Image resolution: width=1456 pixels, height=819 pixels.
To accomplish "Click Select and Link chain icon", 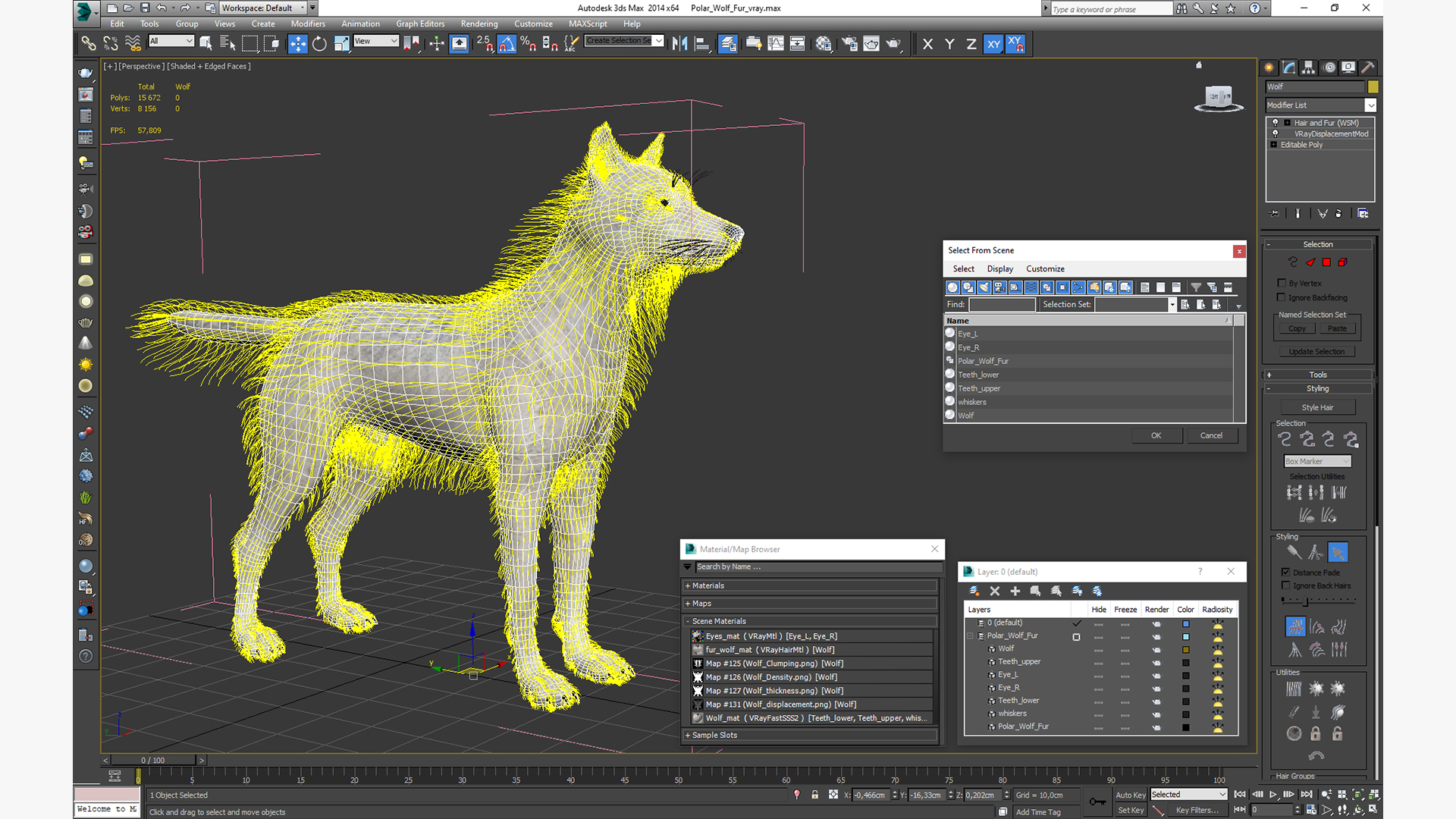I will point(89,44).
